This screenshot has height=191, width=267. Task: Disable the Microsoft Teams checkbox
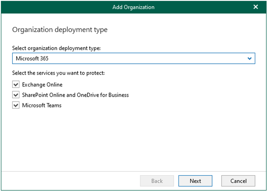[16, 105]
